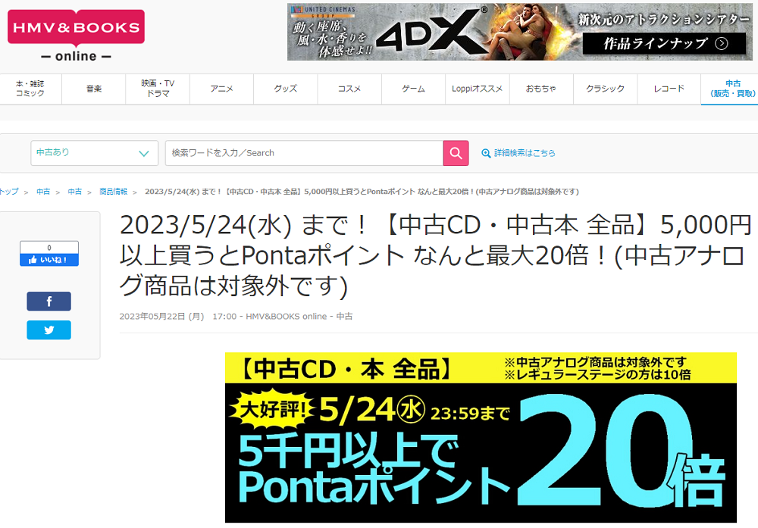Click the date line 2023年05月22日 (月) 17:00
Image resolution: width=758 pixels, height=528 pixels.
(178, 317)
